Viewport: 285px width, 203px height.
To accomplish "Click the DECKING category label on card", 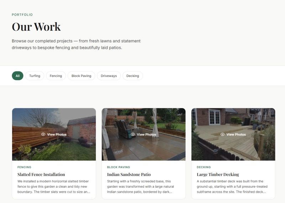I will pyautogui.click(x=204, y=167).
